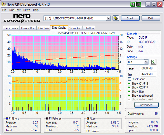164x135 pixels.
Task: Click the Jitter Maximum value 9.5 %
Action: coord(115,126)
